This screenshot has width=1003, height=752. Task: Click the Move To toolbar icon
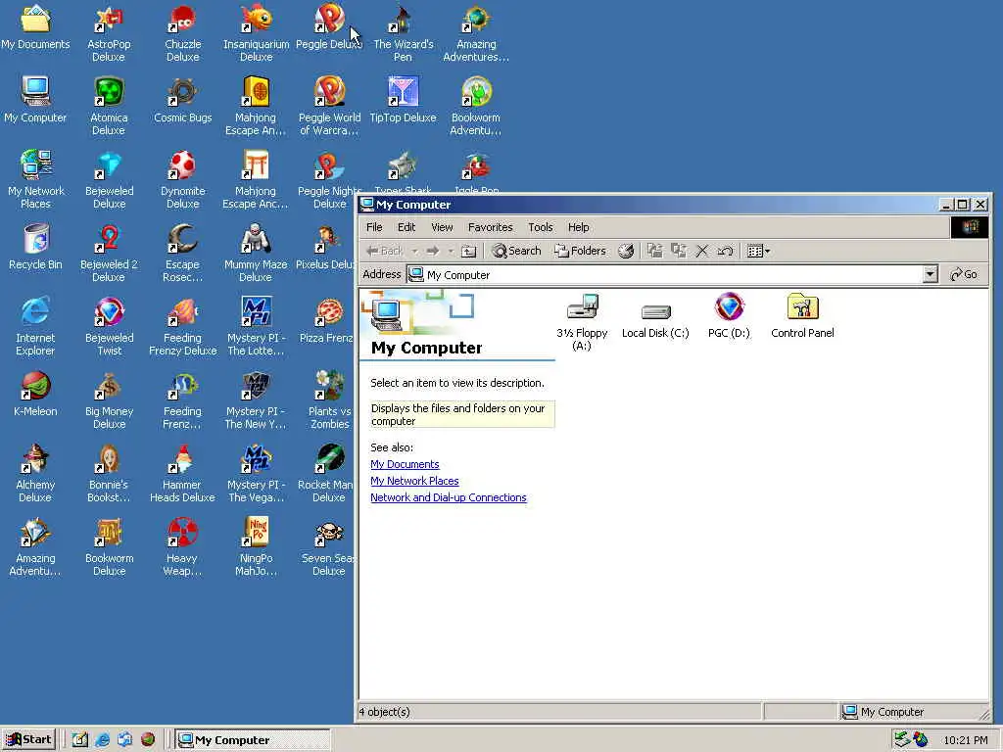(654, 252)
